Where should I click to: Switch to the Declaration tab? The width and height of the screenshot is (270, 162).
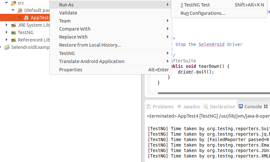[x=219, y=107]
